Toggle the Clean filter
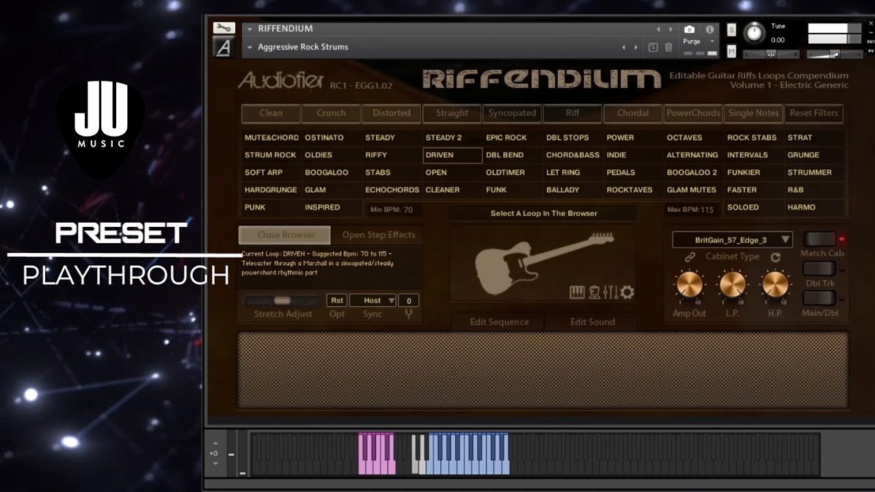This screenshot has width=875, height=492. (271, 113)
